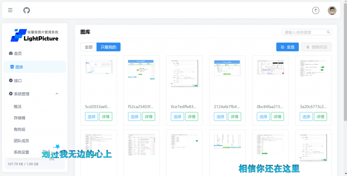Open thumbnail of image 2124afe7fb4
Image resolution: width=347 pixels, height=176 pixels.
(x=227, y=68)
